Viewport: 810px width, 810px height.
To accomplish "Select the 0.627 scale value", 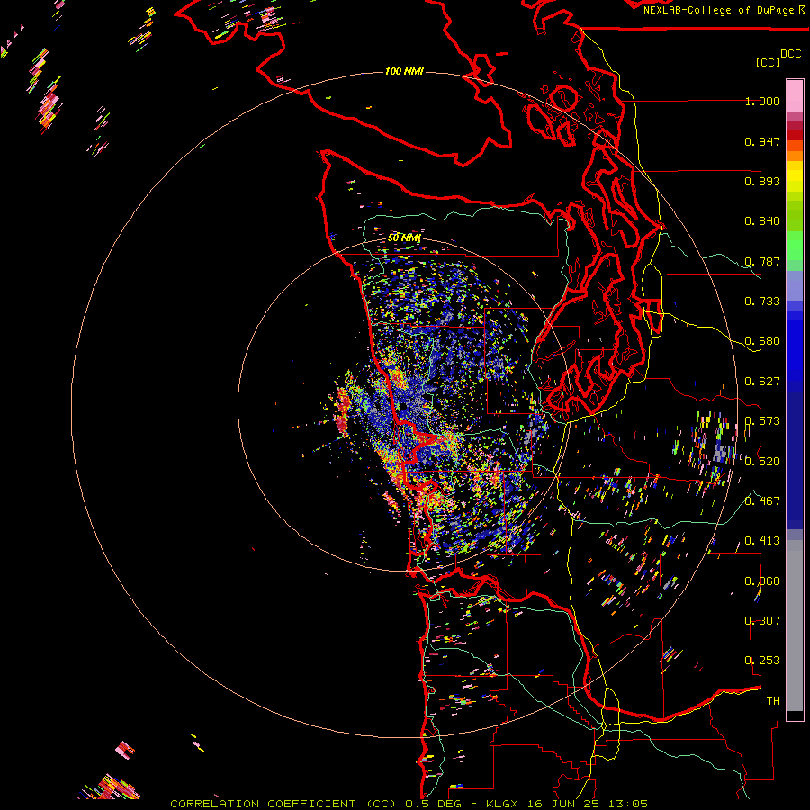I will (x=762, y=382).
